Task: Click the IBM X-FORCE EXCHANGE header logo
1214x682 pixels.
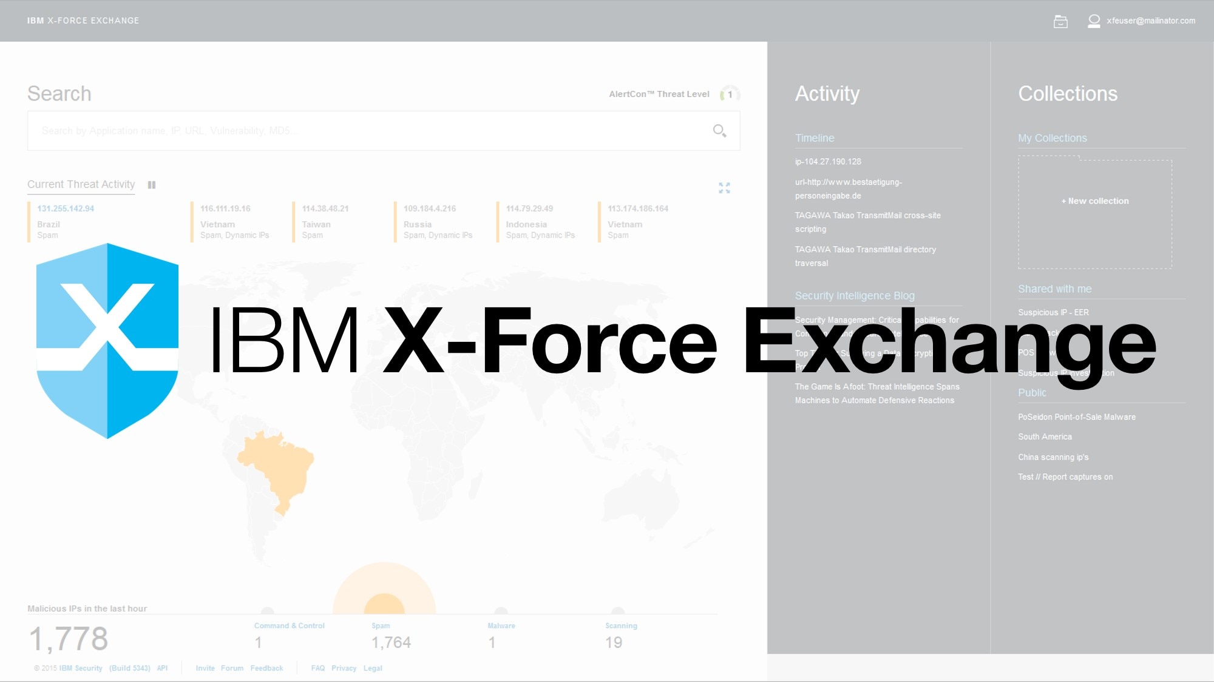Action: pyautogui.click(x=83, y=20)
